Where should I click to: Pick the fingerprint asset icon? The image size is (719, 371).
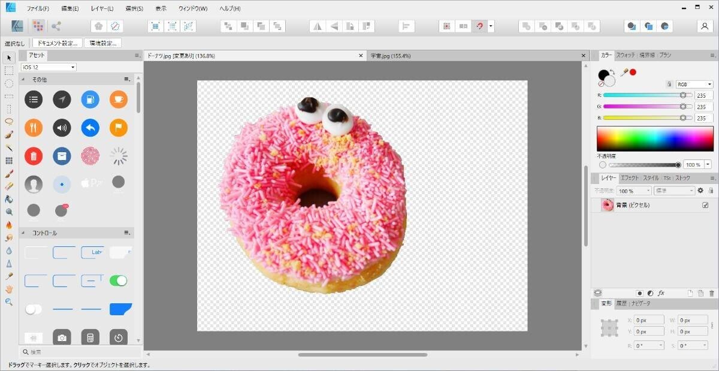[90, 156]
